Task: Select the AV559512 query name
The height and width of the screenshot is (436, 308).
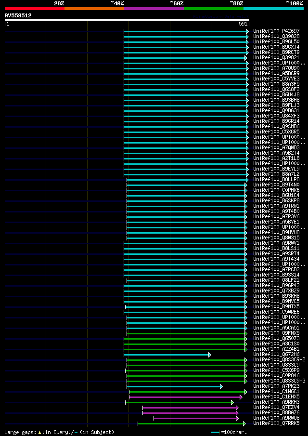Action: point(18,15)
